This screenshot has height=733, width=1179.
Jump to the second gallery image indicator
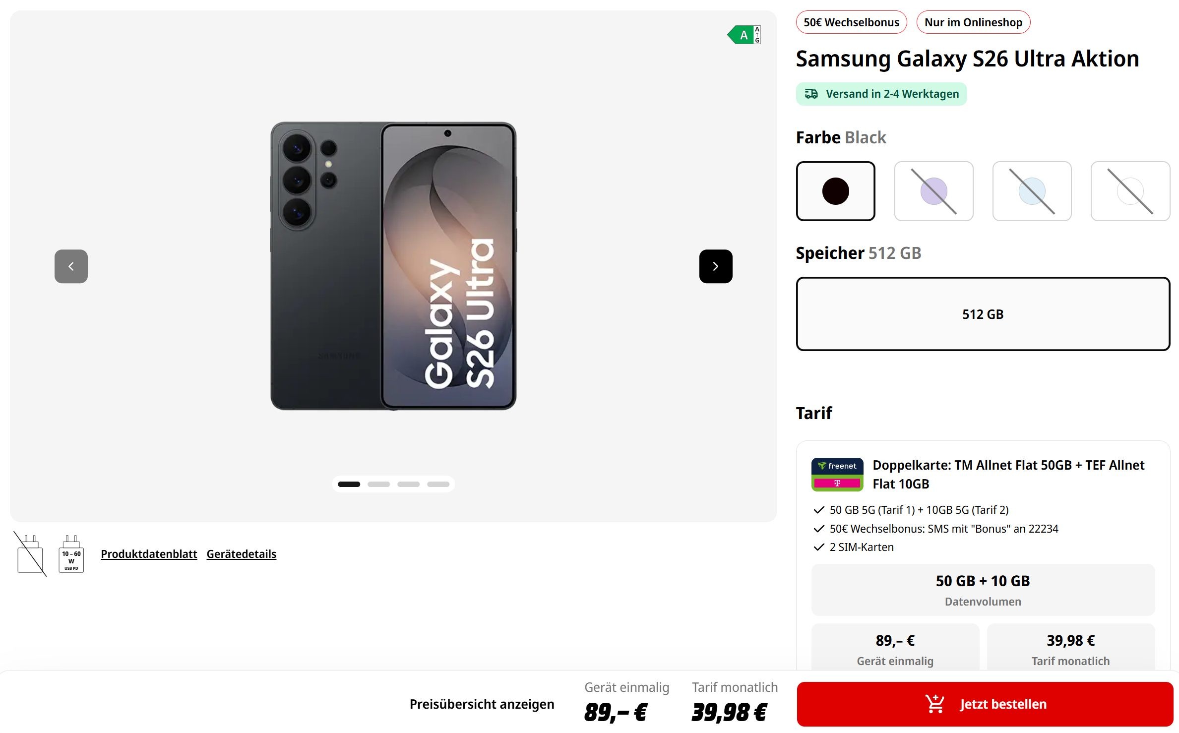pyautogui.click(x=378, y=484)
